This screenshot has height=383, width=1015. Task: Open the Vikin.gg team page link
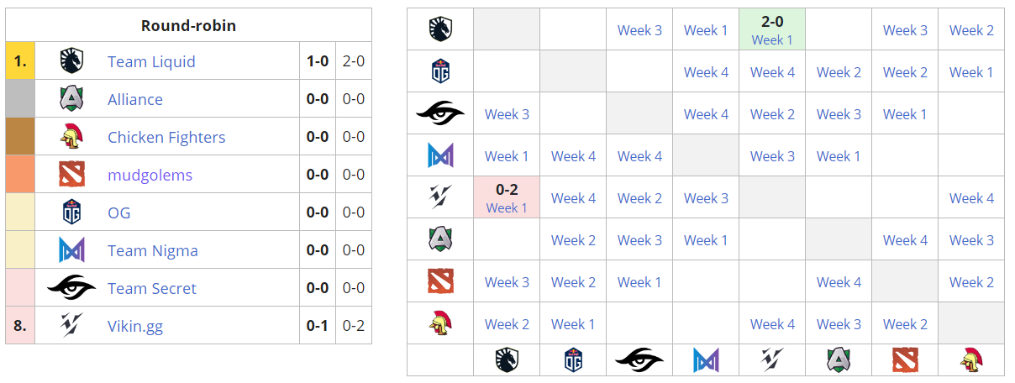pyautogui.click(x=135, y=326)
